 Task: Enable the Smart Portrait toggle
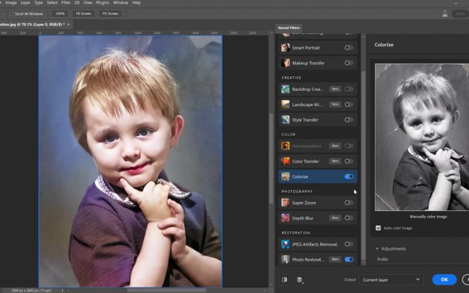[348, 47]
